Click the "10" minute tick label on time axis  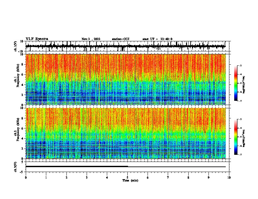pyautogui.click(x=229, y=178)
